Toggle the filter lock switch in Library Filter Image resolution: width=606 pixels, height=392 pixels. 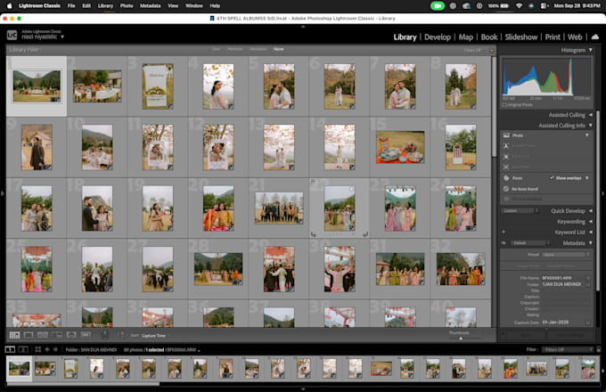pos(492,50)
